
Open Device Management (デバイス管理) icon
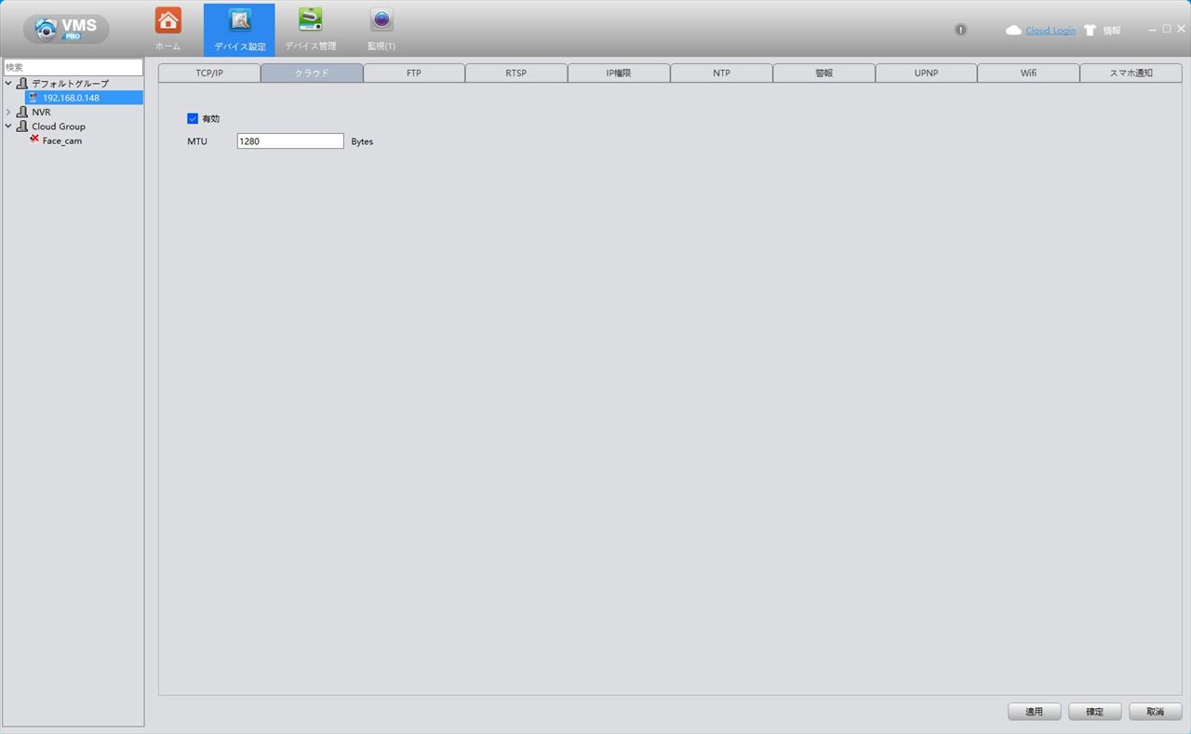311,21
